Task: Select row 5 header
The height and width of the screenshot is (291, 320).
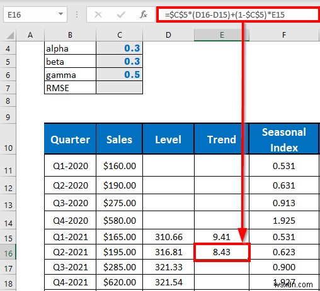Action: pyautogui.click(x=8, y=62)
